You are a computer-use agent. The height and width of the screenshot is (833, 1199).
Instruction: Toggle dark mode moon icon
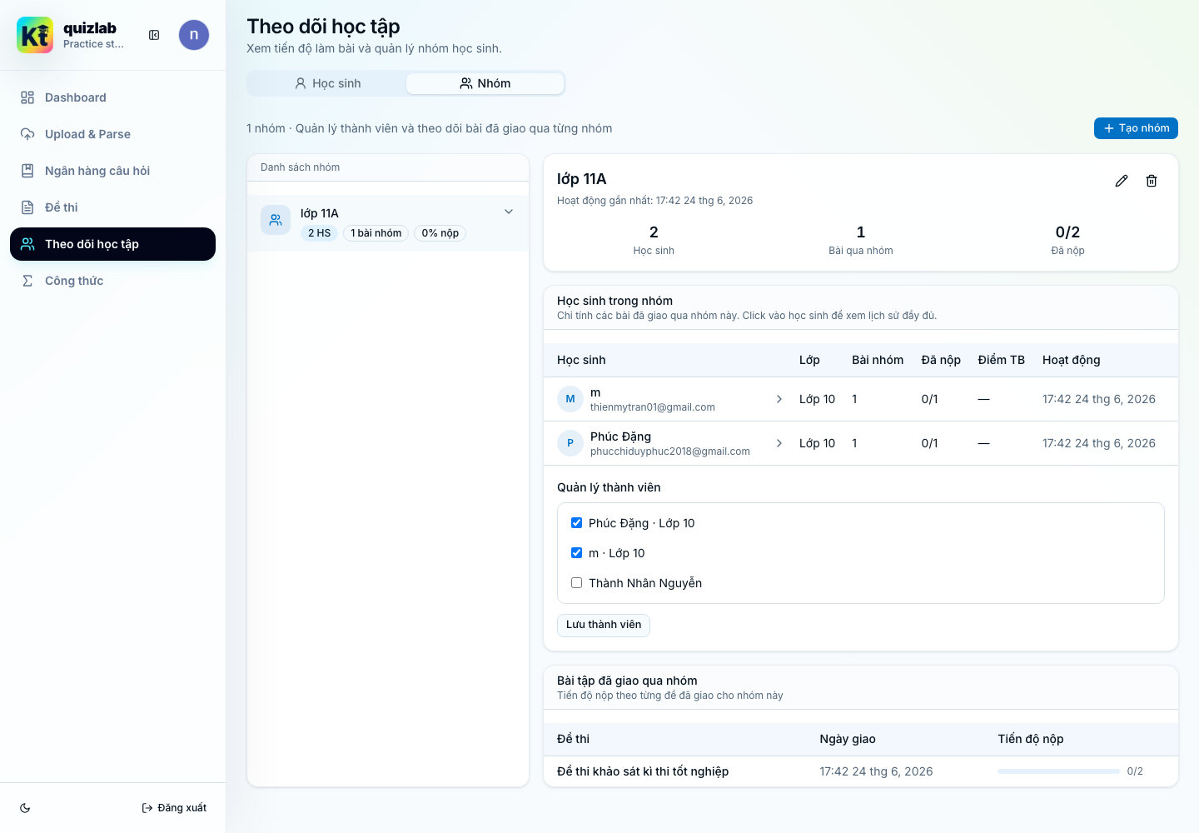tap(25, 808)
